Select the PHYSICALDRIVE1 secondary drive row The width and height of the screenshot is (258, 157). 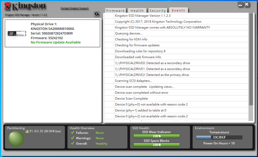[x=176, y=69]
